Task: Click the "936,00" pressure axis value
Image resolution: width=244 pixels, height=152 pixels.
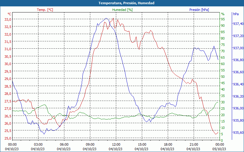Action: click(238, 108)
